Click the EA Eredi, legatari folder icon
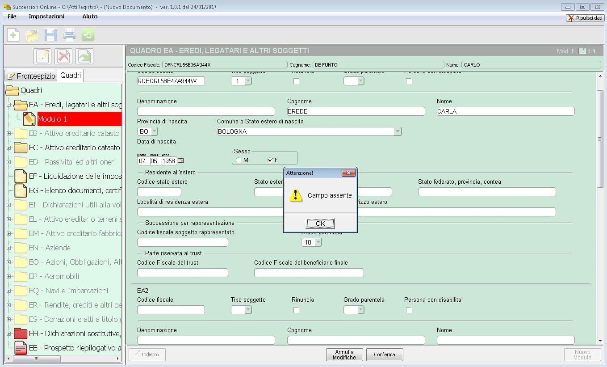607x367 pixels. click(x=21, y=105)
